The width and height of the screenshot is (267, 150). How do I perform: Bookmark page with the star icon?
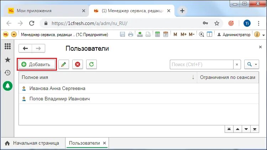(x=217, y=23)
